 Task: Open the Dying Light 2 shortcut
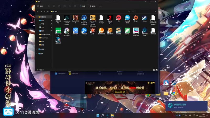(x=110, y=19)
